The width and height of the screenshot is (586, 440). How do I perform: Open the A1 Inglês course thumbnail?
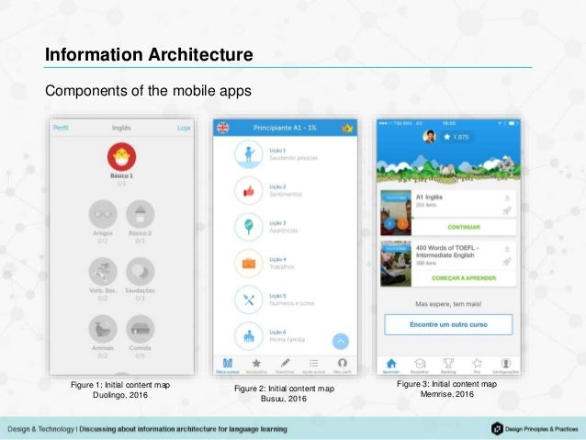point(396,213)
